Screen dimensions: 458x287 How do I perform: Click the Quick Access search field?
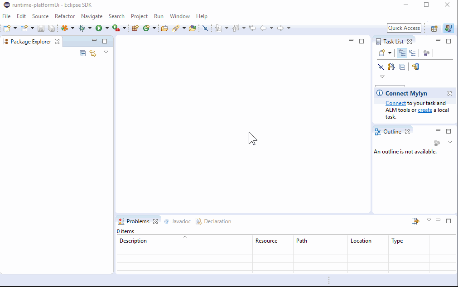pos(404,28)
